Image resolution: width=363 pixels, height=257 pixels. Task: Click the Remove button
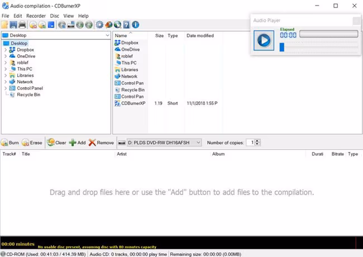[x=101, y=142]
